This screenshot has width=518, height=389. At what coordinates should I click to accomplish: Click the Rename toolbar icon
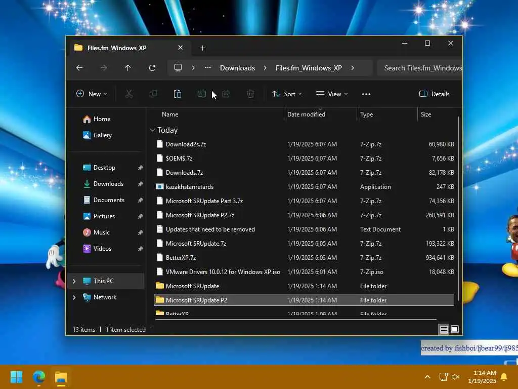point(201,94)
